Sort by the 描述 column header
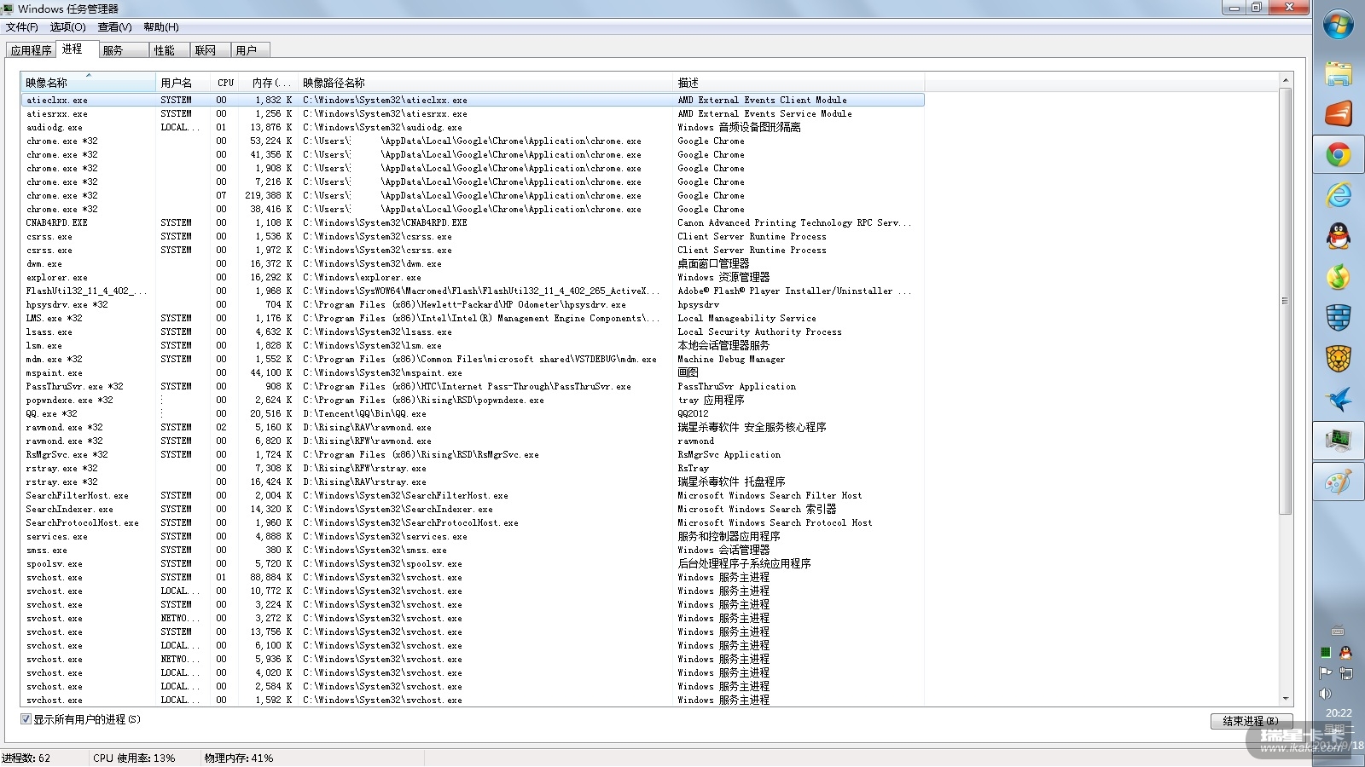 click(x=799, y=83)
